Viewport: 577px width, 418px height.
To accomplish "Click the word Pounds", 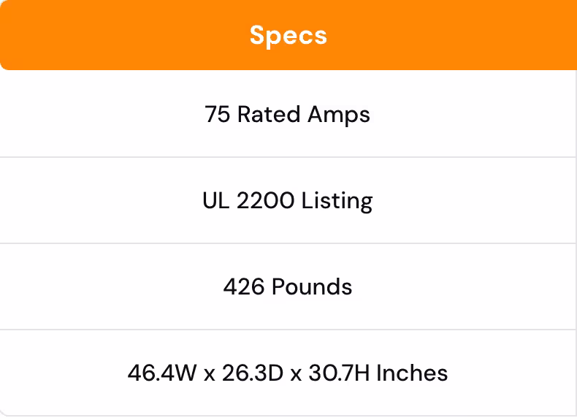I will 312,286.
